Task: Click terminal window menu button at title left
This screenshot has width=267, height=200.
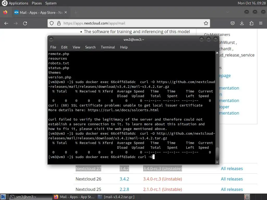Action: 51,39
